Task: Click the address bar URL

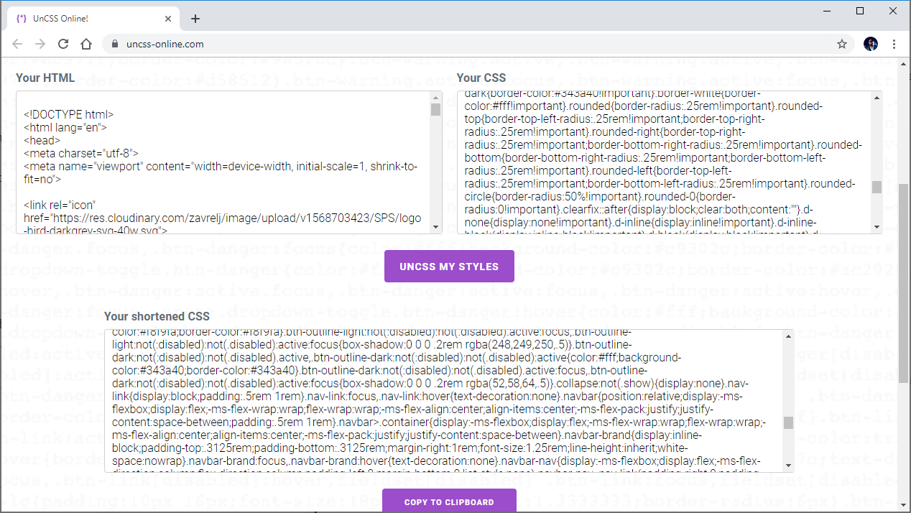Action: [x=165, y=44]
